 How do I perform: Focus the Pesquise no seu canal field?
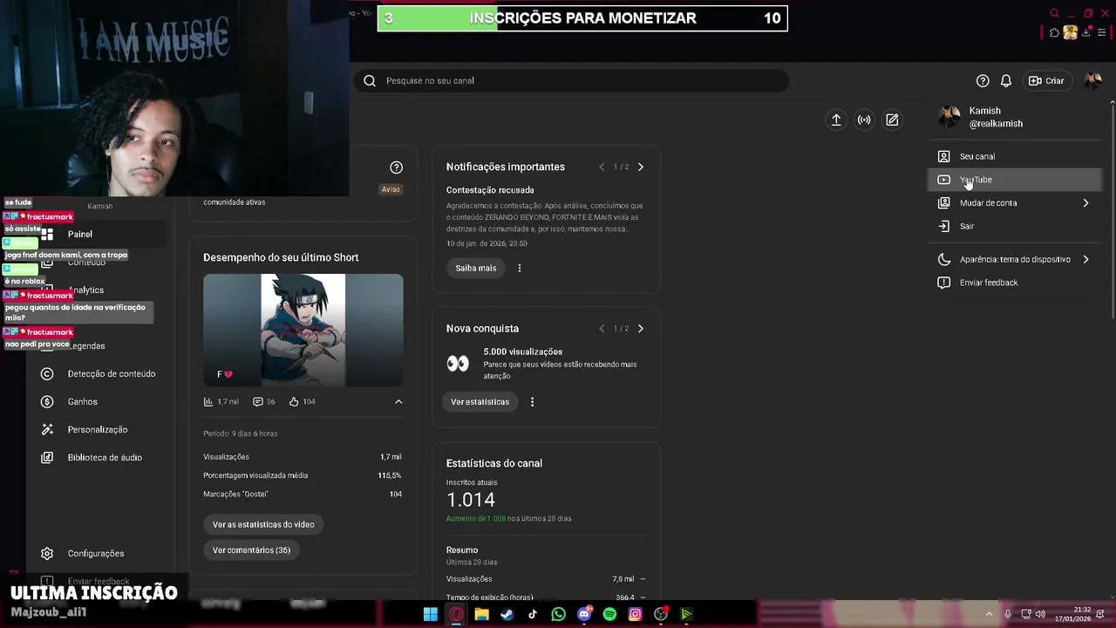[x=571, y=80]
